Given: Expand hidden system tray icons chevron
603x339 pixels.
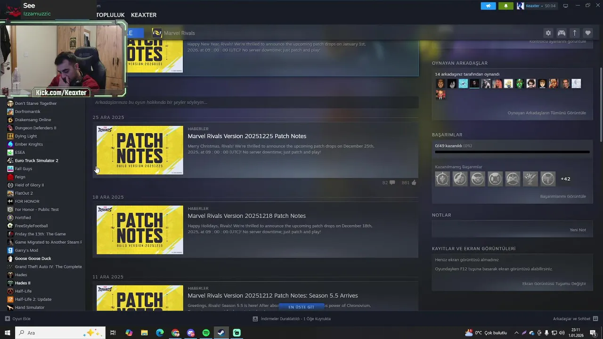Looking at the screenshot, I should pos(516,333).
